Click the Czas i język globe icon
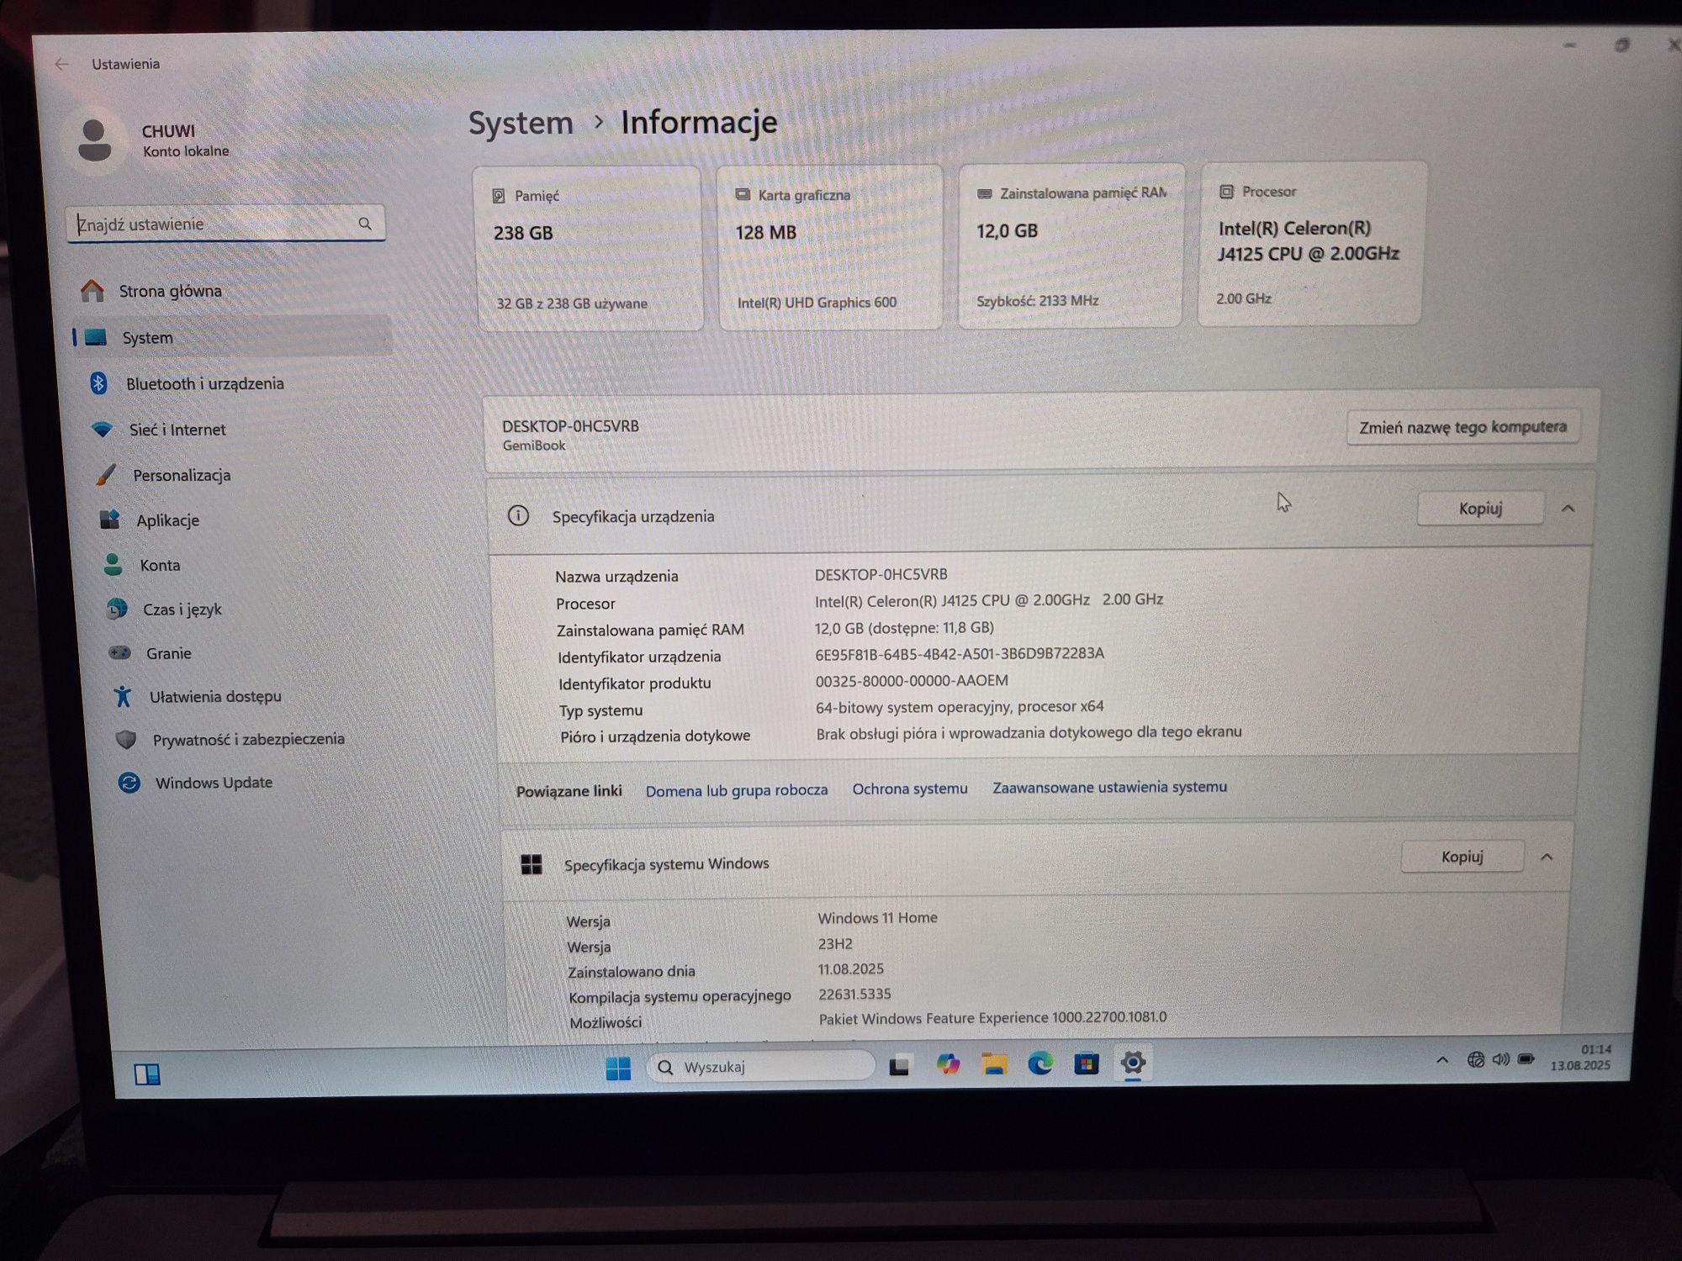Screen dimensions: 1682x1261 (117, 609)
